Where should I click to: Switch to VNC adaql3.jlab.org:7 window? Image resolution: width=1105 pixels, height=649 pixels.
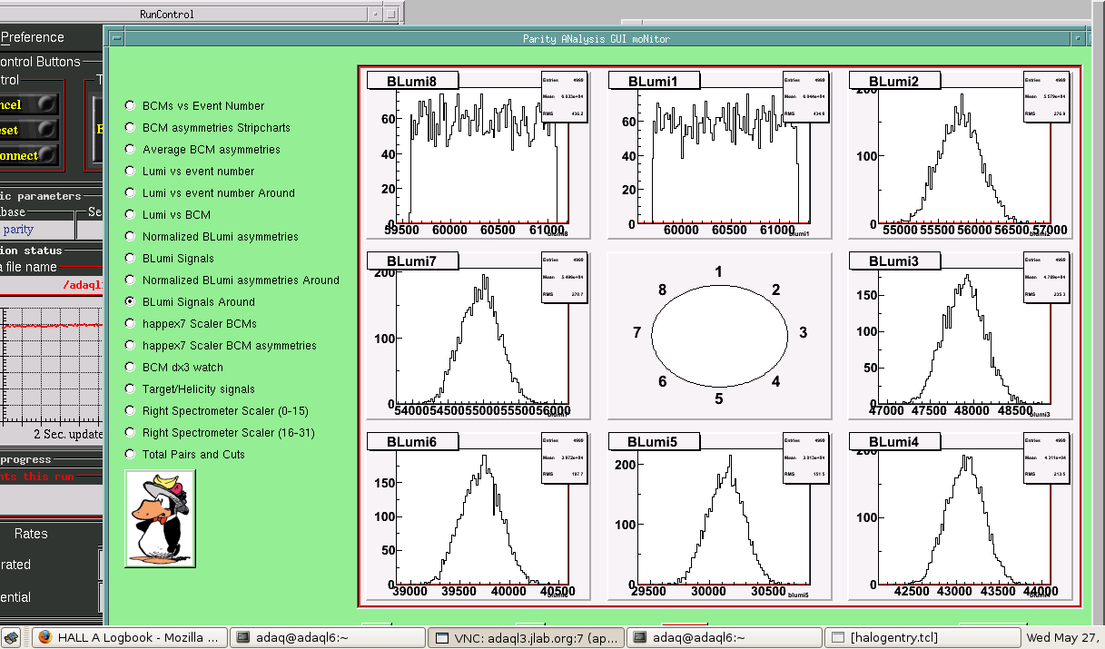tap(526, 638)
